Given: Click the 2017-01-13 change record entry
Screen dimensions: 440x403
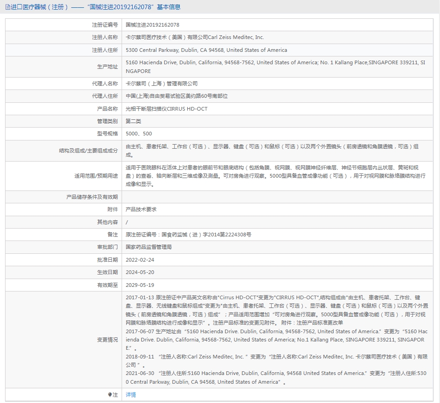Looking at the screenshot, I should [x=277, y=310].
